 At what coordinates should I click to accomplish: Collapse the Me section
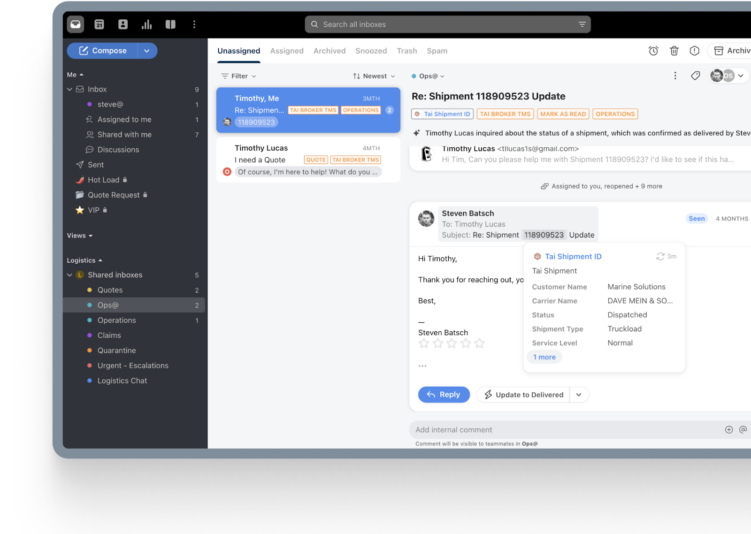point(75,75)
